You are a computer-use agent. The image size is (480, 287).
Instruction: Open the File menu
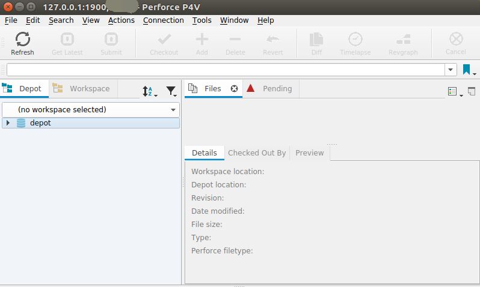[11, 20]
